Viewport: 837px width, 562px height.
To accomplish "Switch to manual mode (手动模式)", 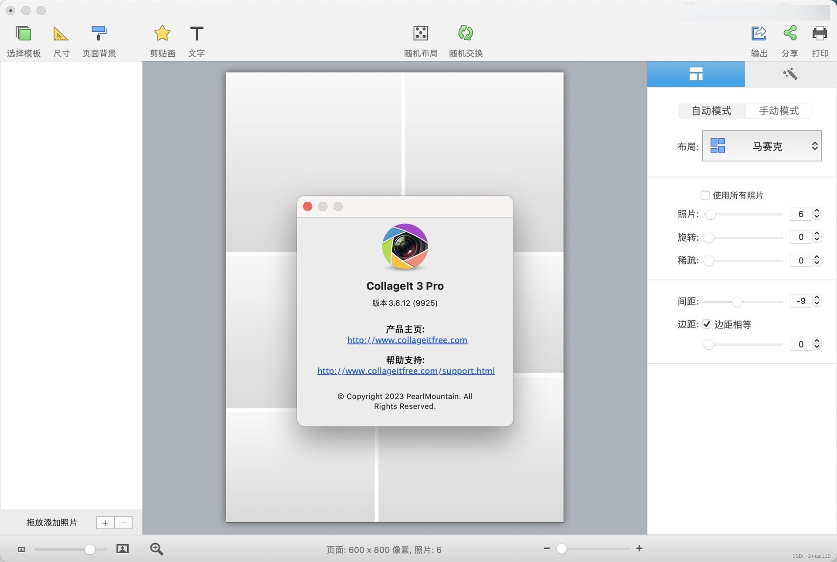I will pos(779,111).
